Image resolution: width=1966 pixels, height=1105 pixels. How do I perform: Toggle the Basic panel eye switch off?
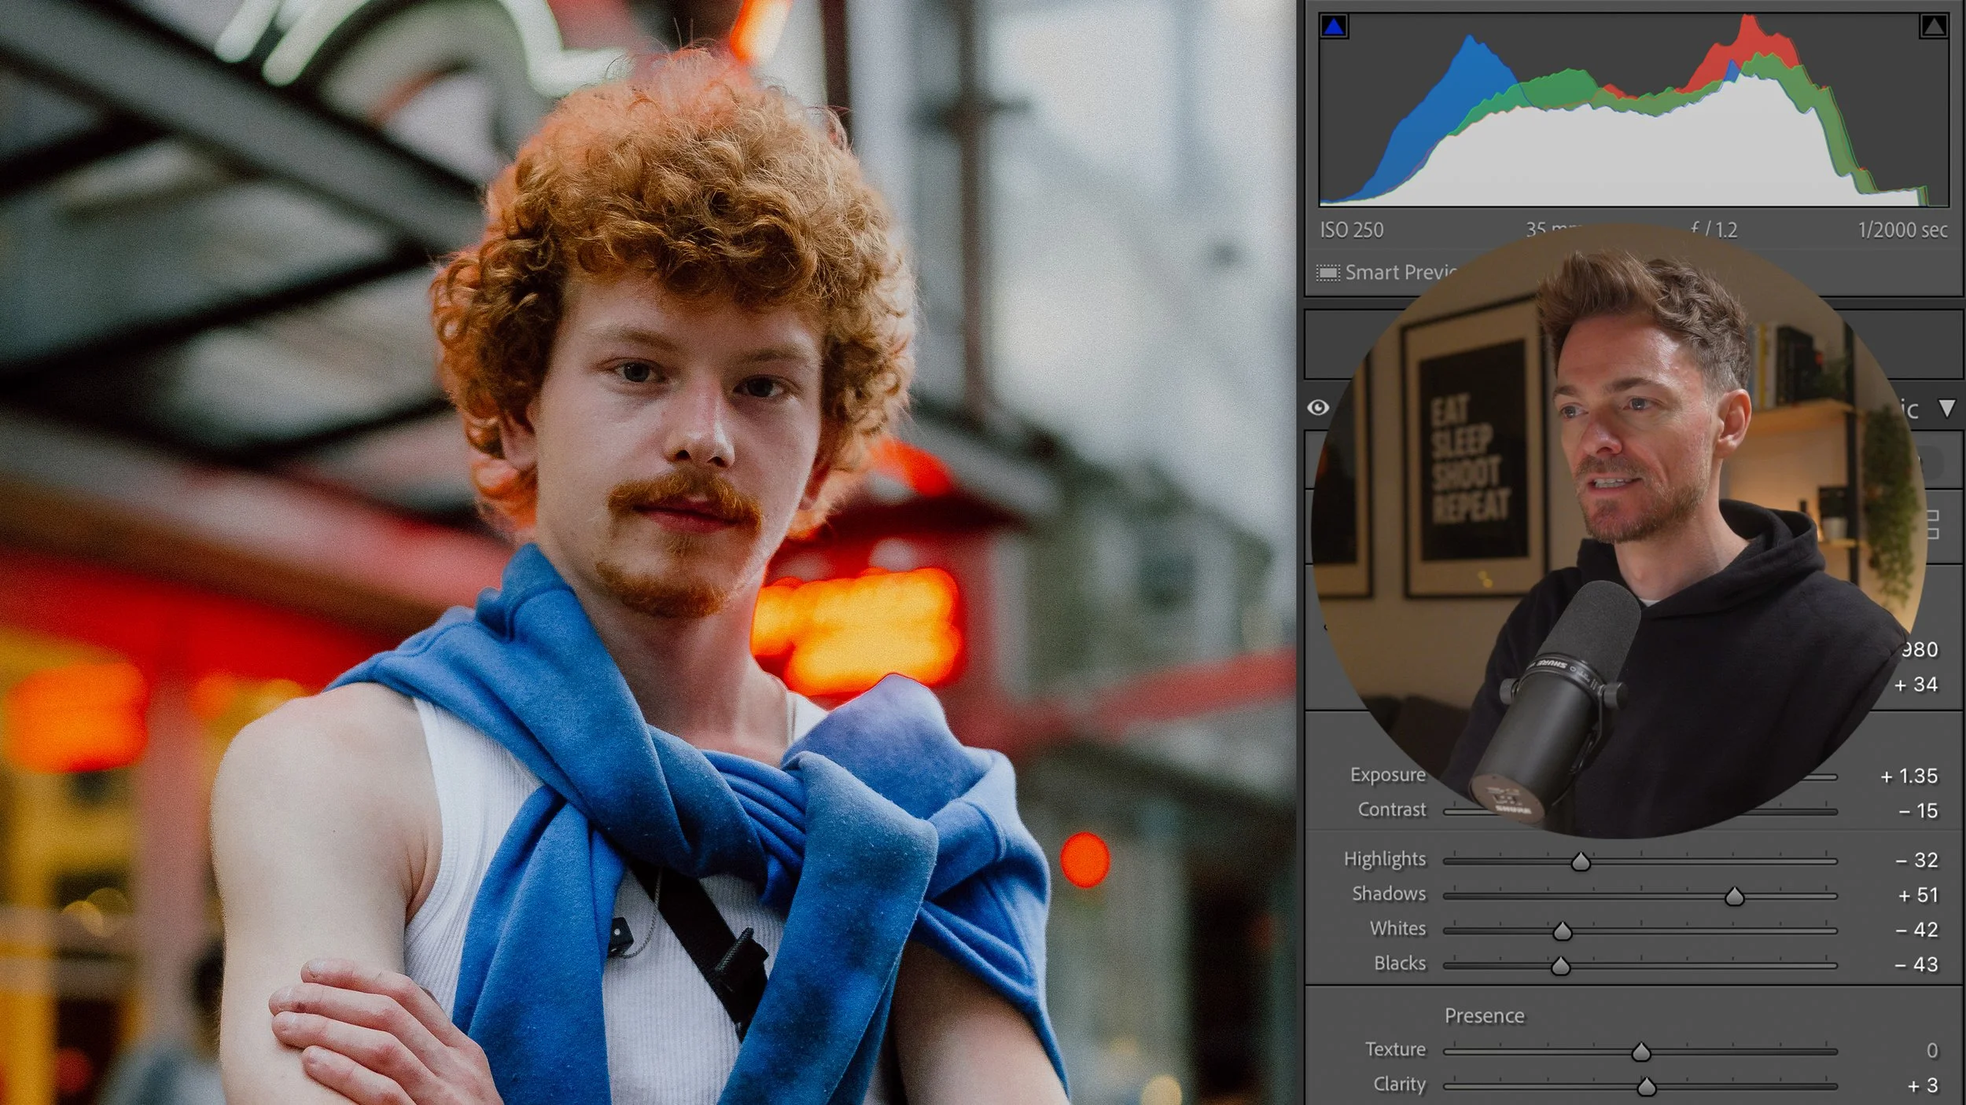coord(1320,407)
